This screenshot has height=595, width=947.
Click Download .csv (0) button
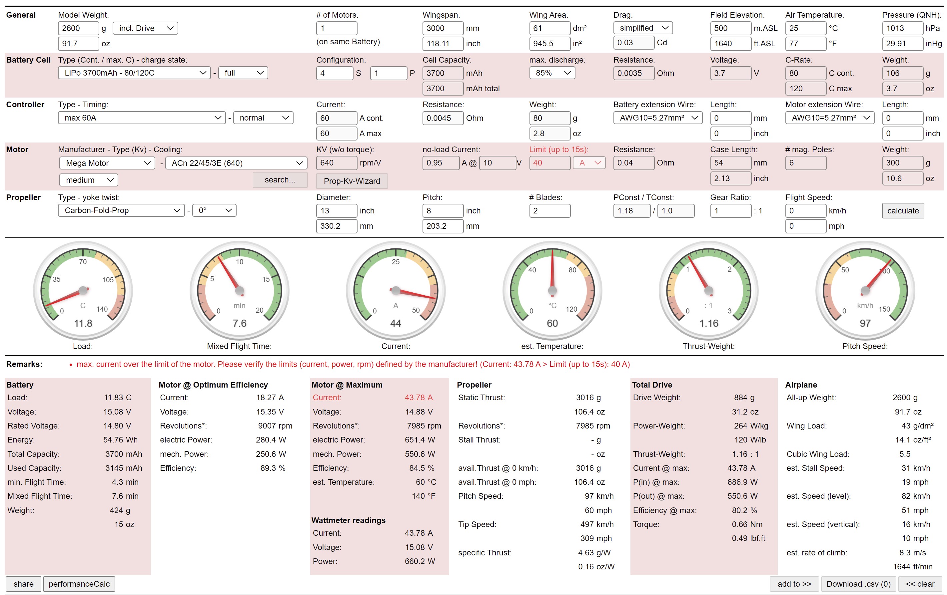pos(858,584)
